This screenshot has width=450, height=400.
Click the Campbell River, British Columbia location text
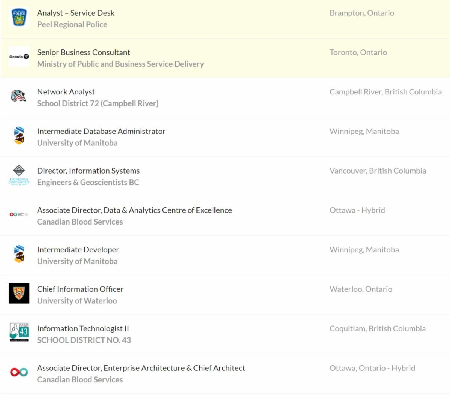(385, 92)
